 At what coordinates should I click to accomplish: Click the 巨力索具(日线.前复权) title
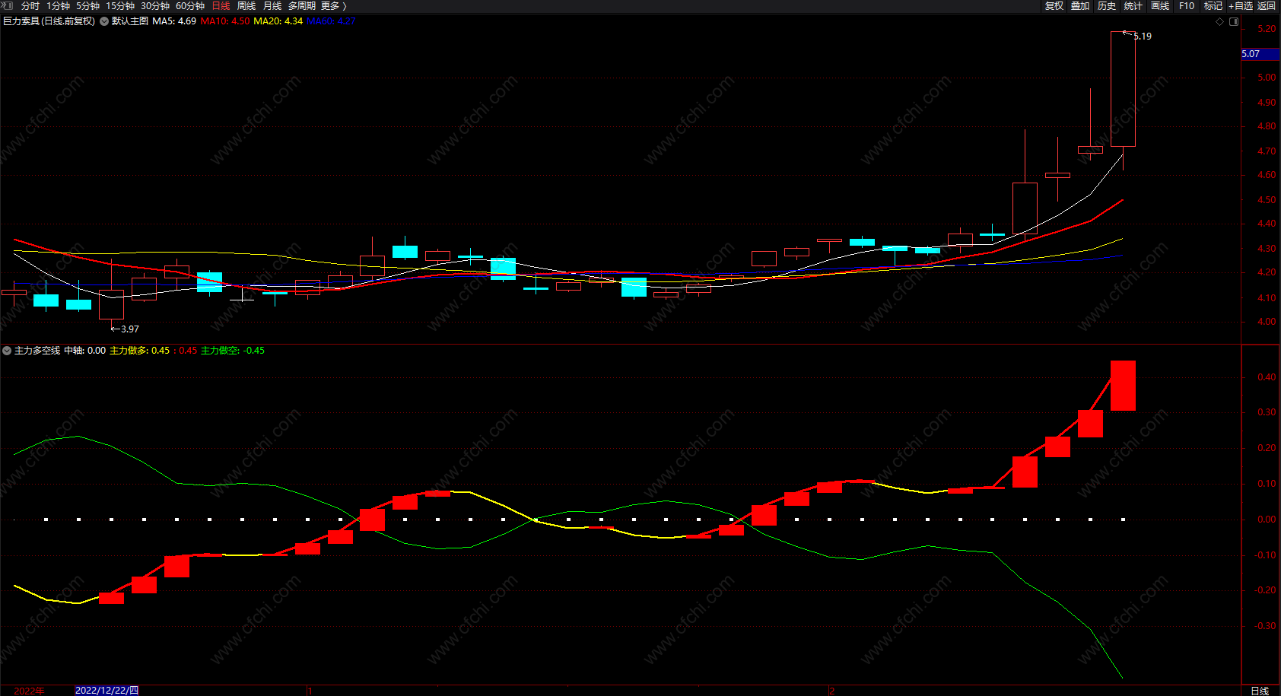(49, 21)
